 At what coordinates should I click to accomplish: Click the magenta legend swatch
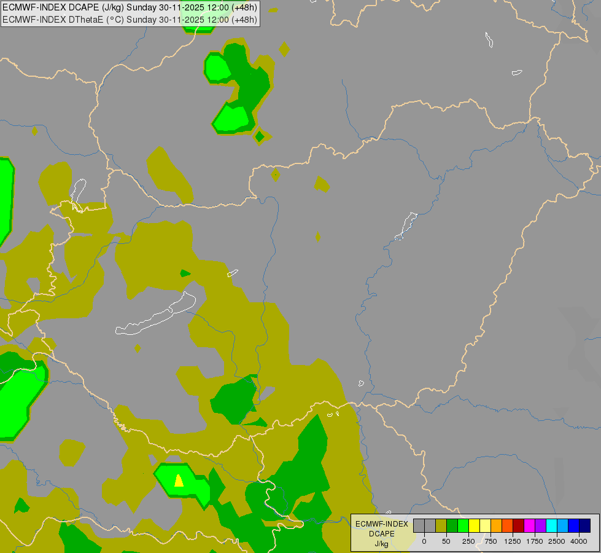coord(529,525)
